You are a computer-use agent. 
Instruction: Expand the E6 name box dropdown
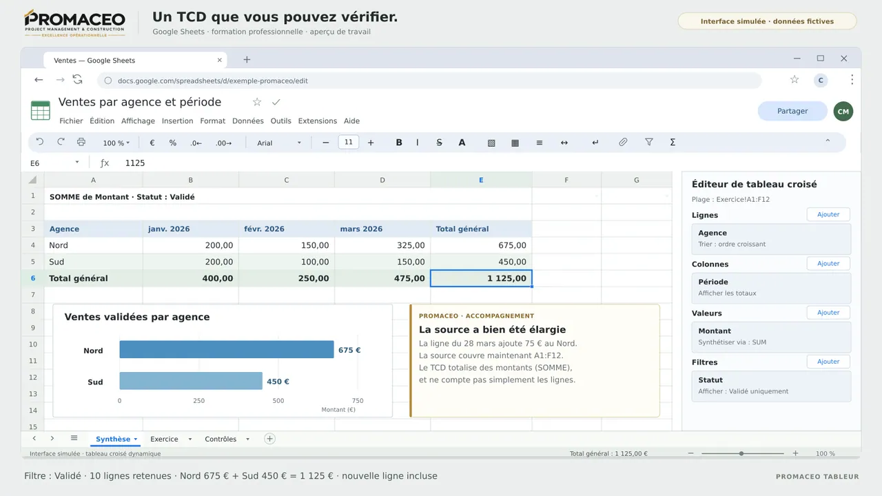[77, 163]
